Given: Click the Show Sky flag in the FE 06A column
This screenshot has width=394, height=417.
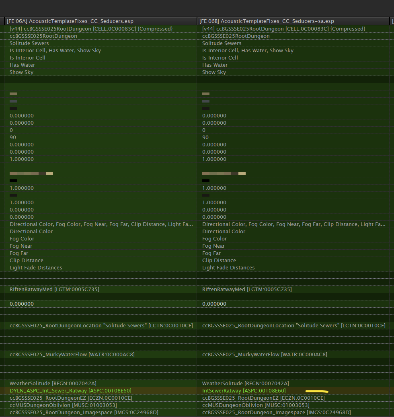Looking at the screenshot, I should (22, 72).
